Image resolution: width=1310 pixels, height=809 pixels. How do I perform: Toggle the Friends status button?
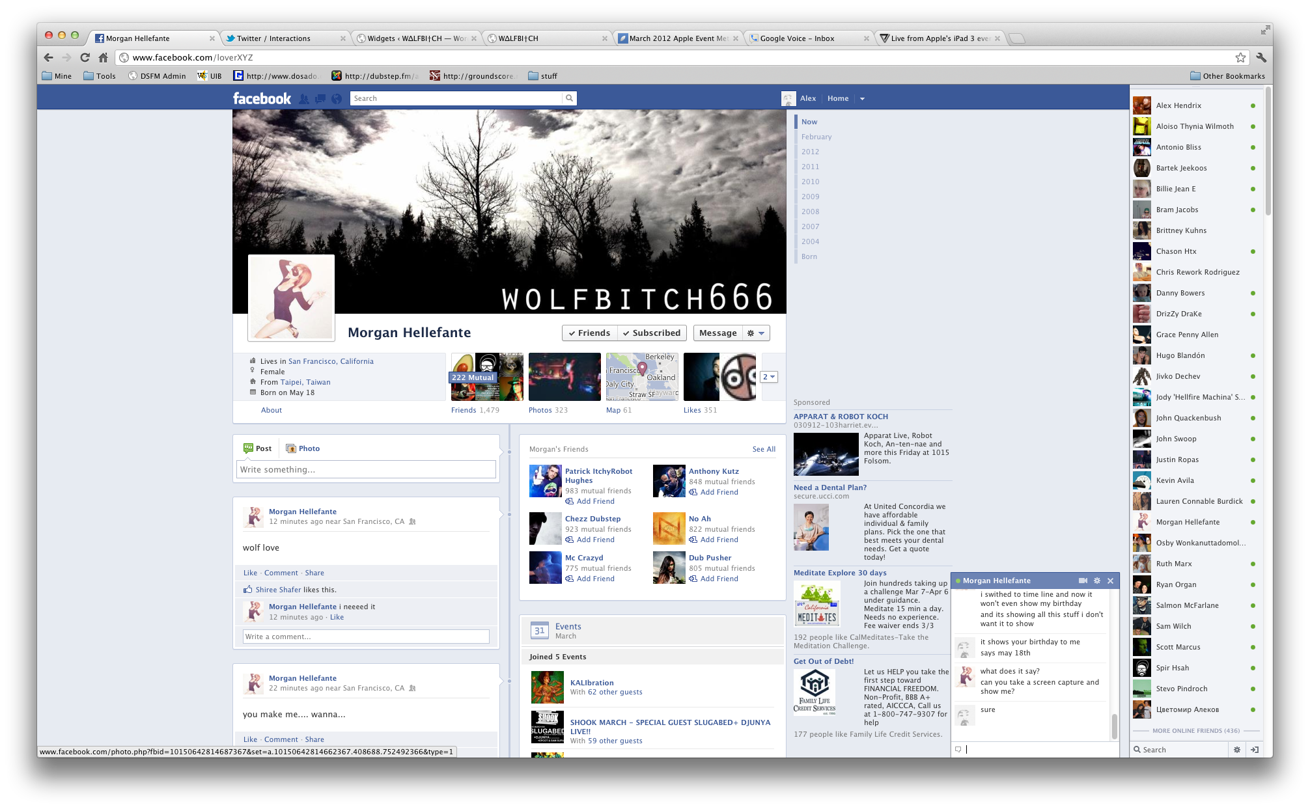[590, 333]
